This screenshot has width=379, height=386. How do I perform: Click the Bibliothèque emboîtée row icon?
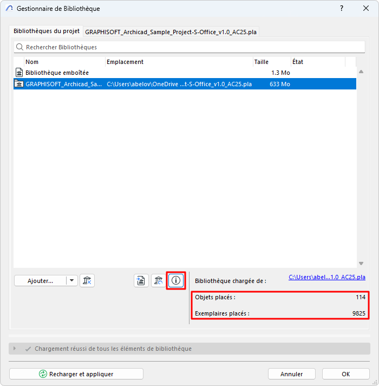(x=19, y=73)
